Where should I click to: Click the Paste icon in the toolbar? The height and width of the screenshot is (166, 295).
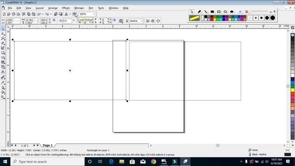(x=34, y=14)
